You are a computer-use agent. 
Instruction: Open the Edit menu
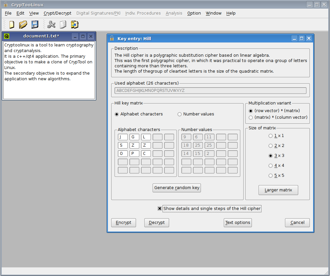click(x=20, y=13)
